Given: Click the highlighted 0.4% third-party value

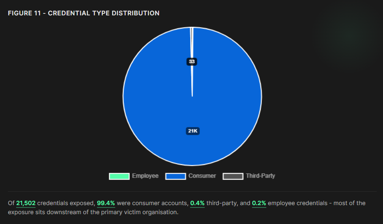Looking at the screenshot, I should pyautogui.click(x=197, y=203).
